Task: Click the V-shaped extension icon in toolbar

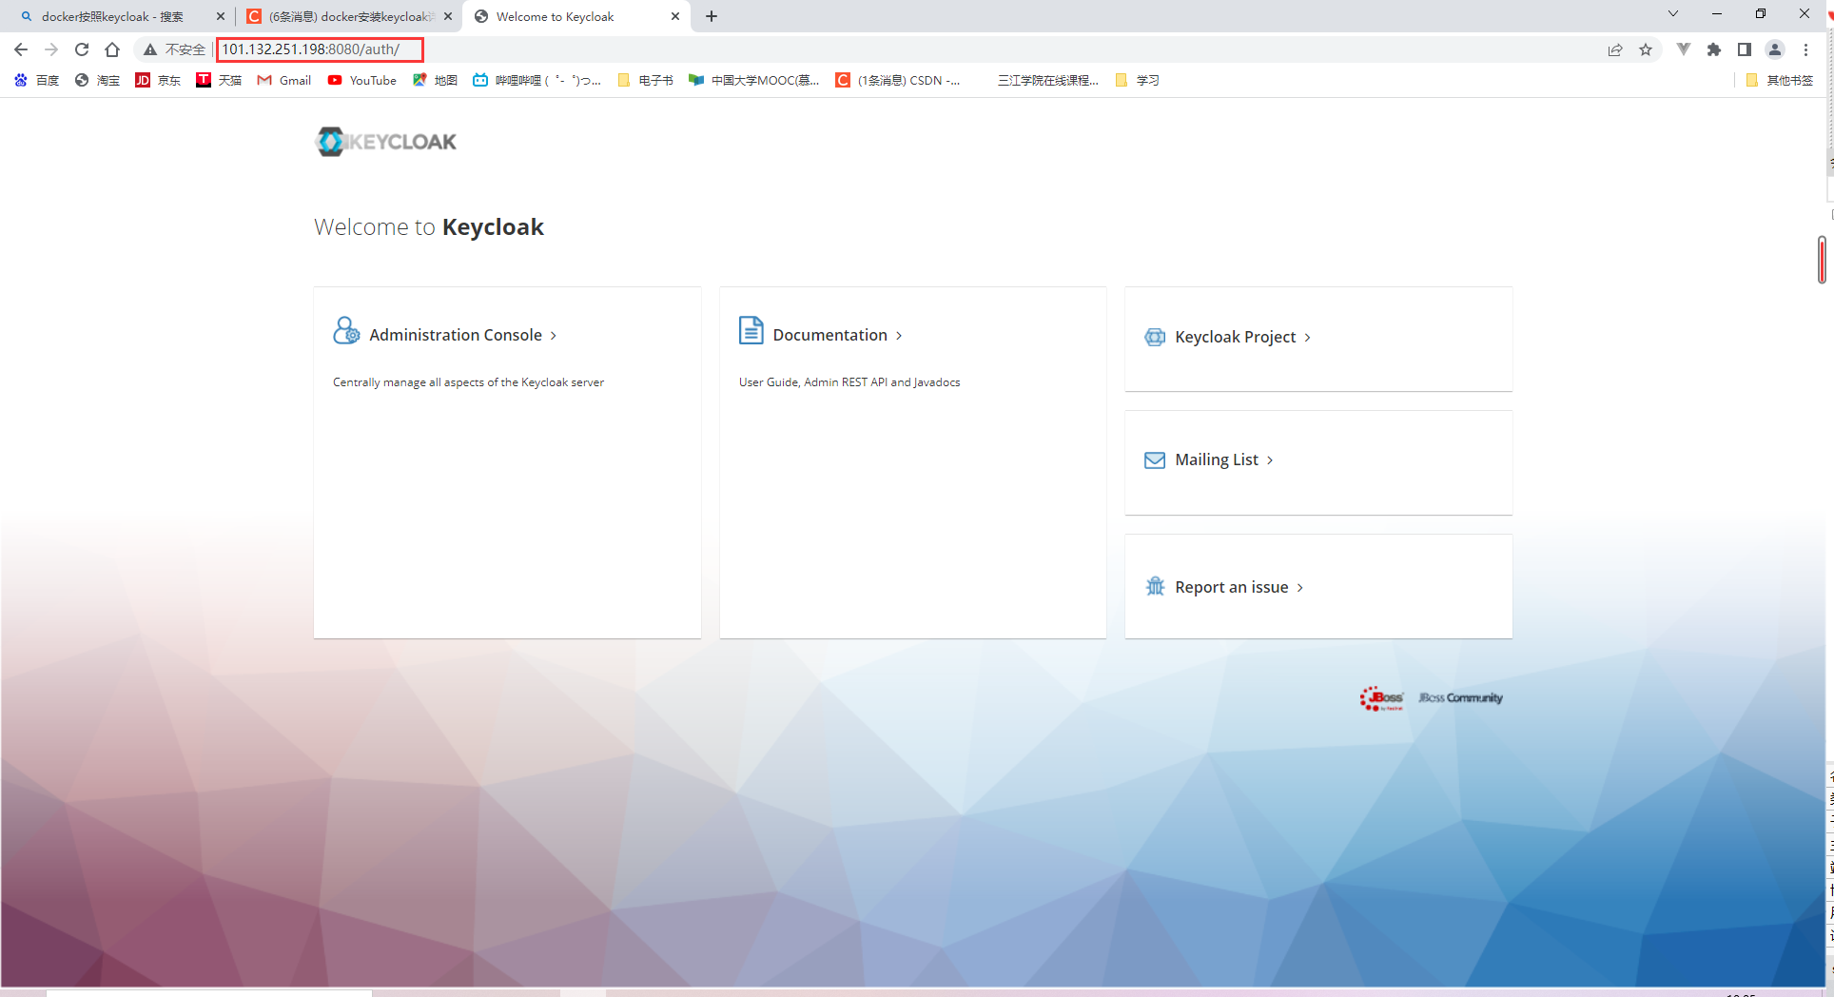Action: pyautogui.click(x=1684, y=49)
